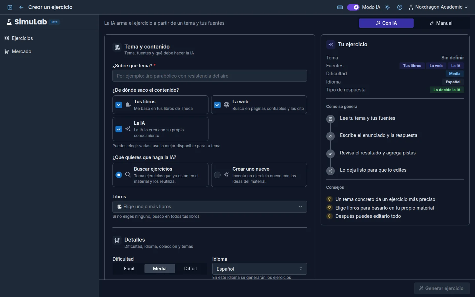Open the help question mark icon
Screen dimensions: 475x297
click(x=400, y=7)
